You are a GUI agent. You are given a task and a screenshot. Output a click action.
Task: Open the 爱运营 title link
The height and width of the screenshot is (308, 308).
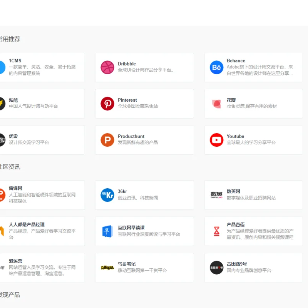click(x=15, y=261)
